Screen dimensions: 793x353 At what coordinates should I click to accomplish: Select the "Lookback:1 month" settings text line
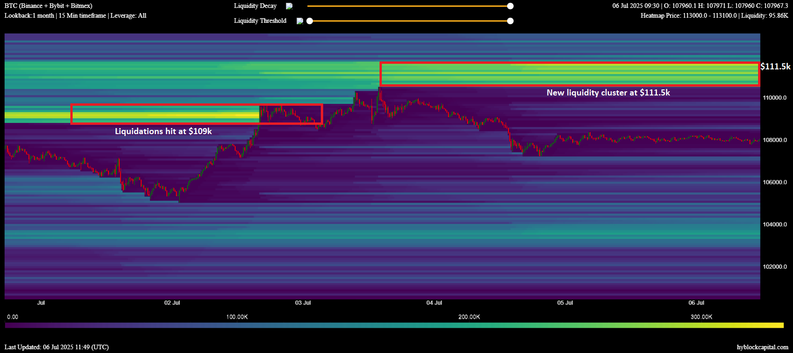point(75,15)
